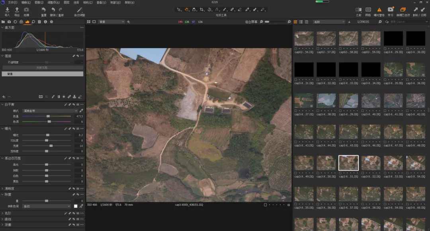The image size is (430, 231).
Task: Pick white balance with the 白平衡 eyedropper
Action: 81,110
